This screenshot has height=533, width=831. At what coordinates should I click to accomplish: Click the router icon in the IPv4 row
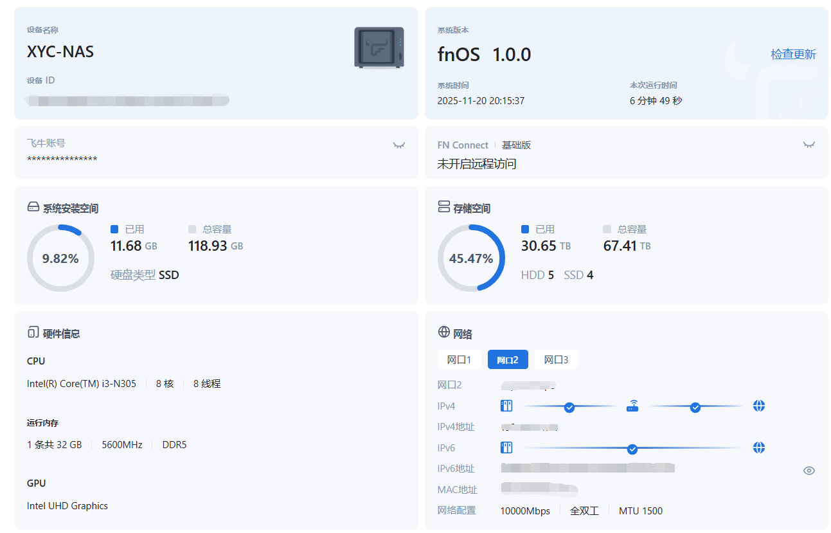pyautogui.click(x=632, y=406)
